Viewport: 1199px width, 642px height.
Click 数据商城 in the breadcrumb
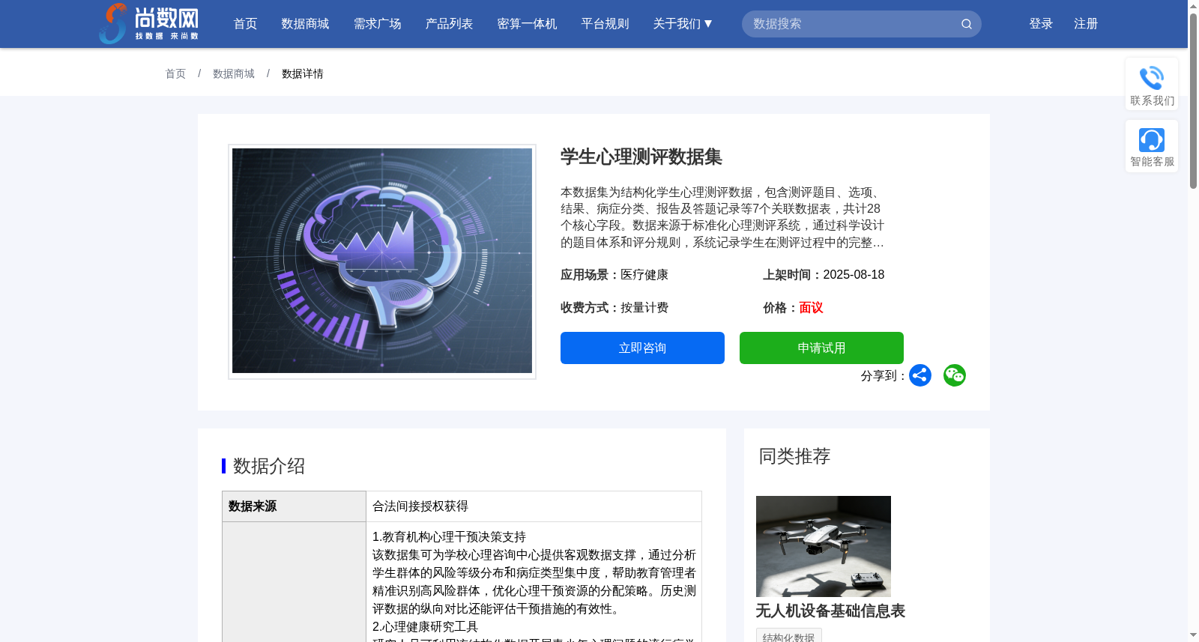click(234, 73)
